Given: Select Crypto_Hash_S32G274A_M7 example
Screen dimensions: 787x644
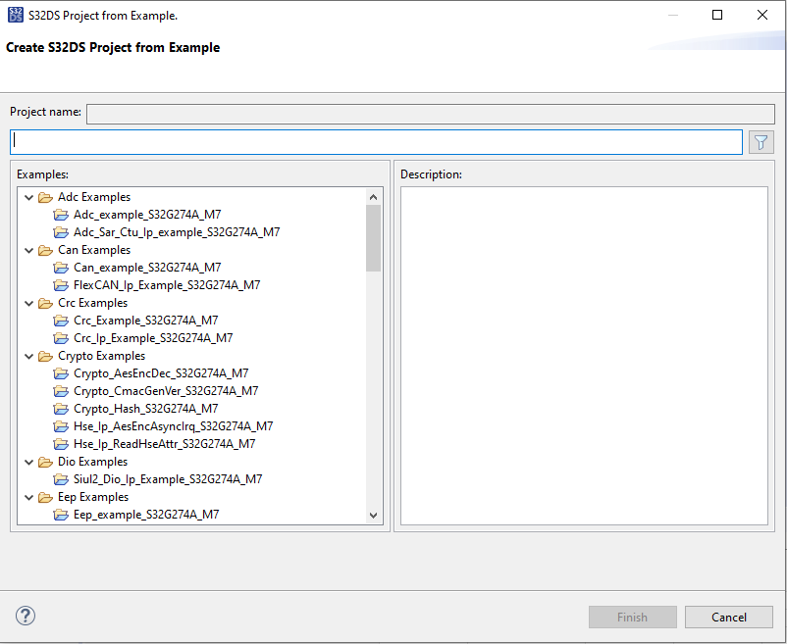Looking at the screenshot, I should pos(145,409).
